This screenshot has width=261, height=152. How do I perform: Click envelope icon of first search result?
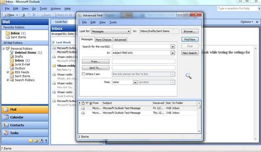click(83, 108)
